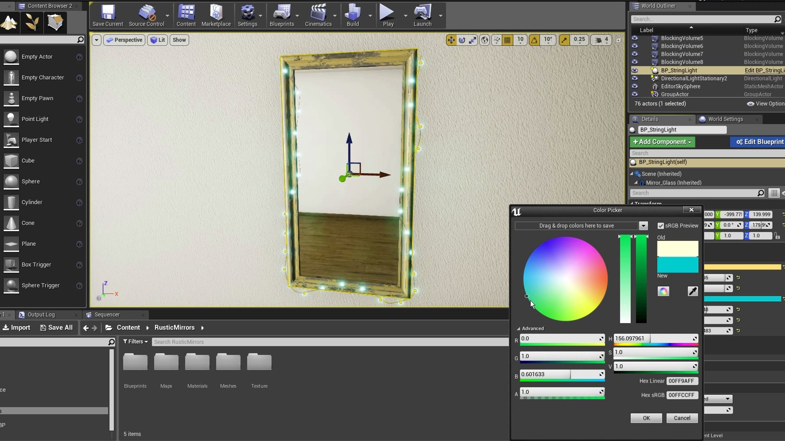The width and height of the screenshot is (785, 441).
Task: Open the Meshes folder in Content Browser
Action: click(228, 362)
